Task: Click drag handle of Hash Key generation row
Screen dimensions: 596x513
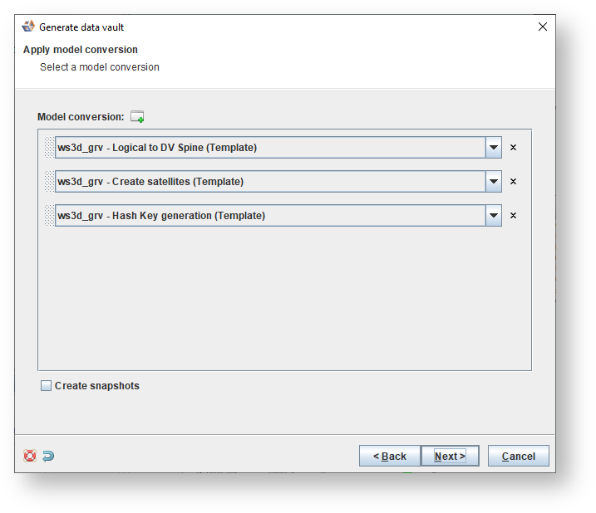Action: 48,216
